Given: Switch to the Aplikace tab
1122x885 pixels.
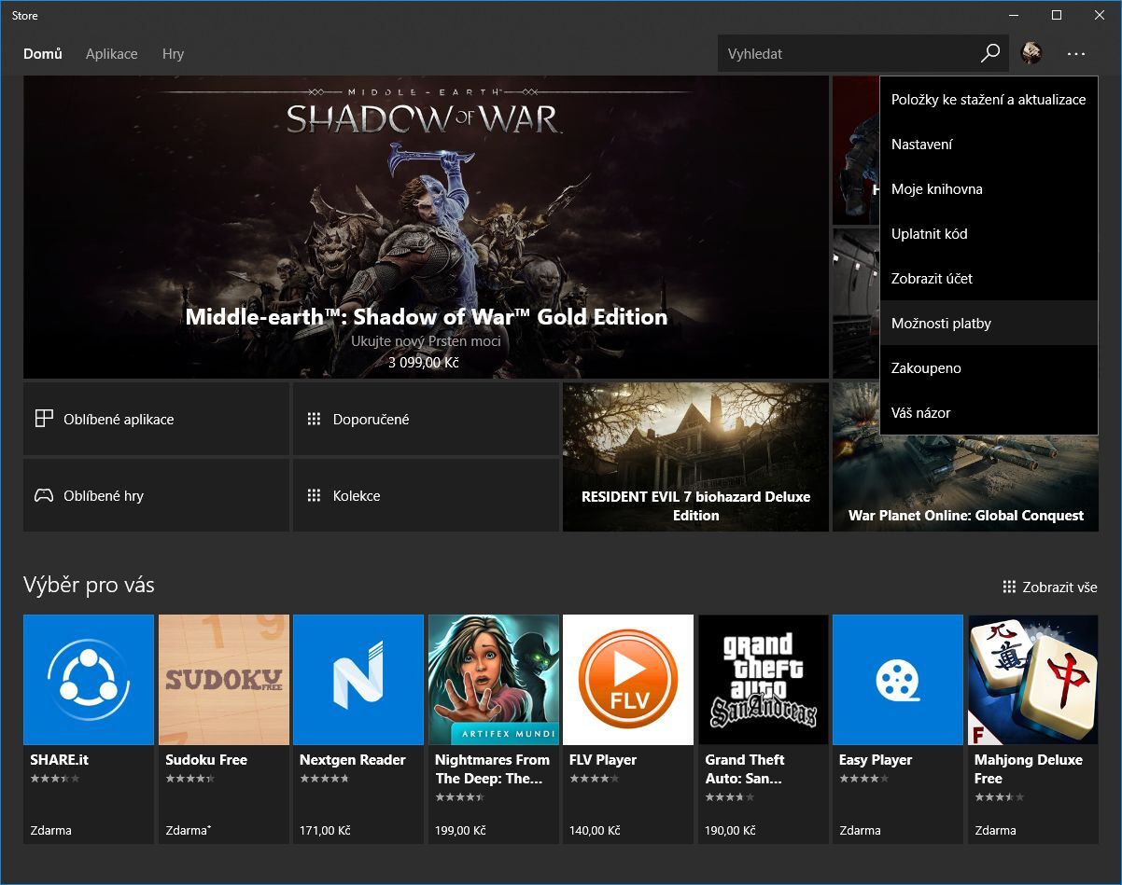Looking at the screenshot, I should click(x=111, y=54).
